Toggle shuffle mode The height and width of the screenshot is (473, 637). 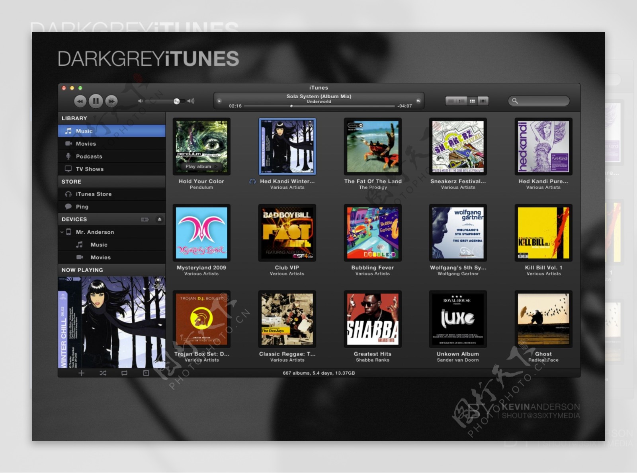pyautogui.click(x=103, y=373)
